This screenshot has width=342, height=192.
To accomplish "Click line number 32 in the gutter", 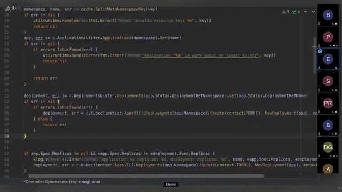I will pyautogui.click(x=6, y=96).
